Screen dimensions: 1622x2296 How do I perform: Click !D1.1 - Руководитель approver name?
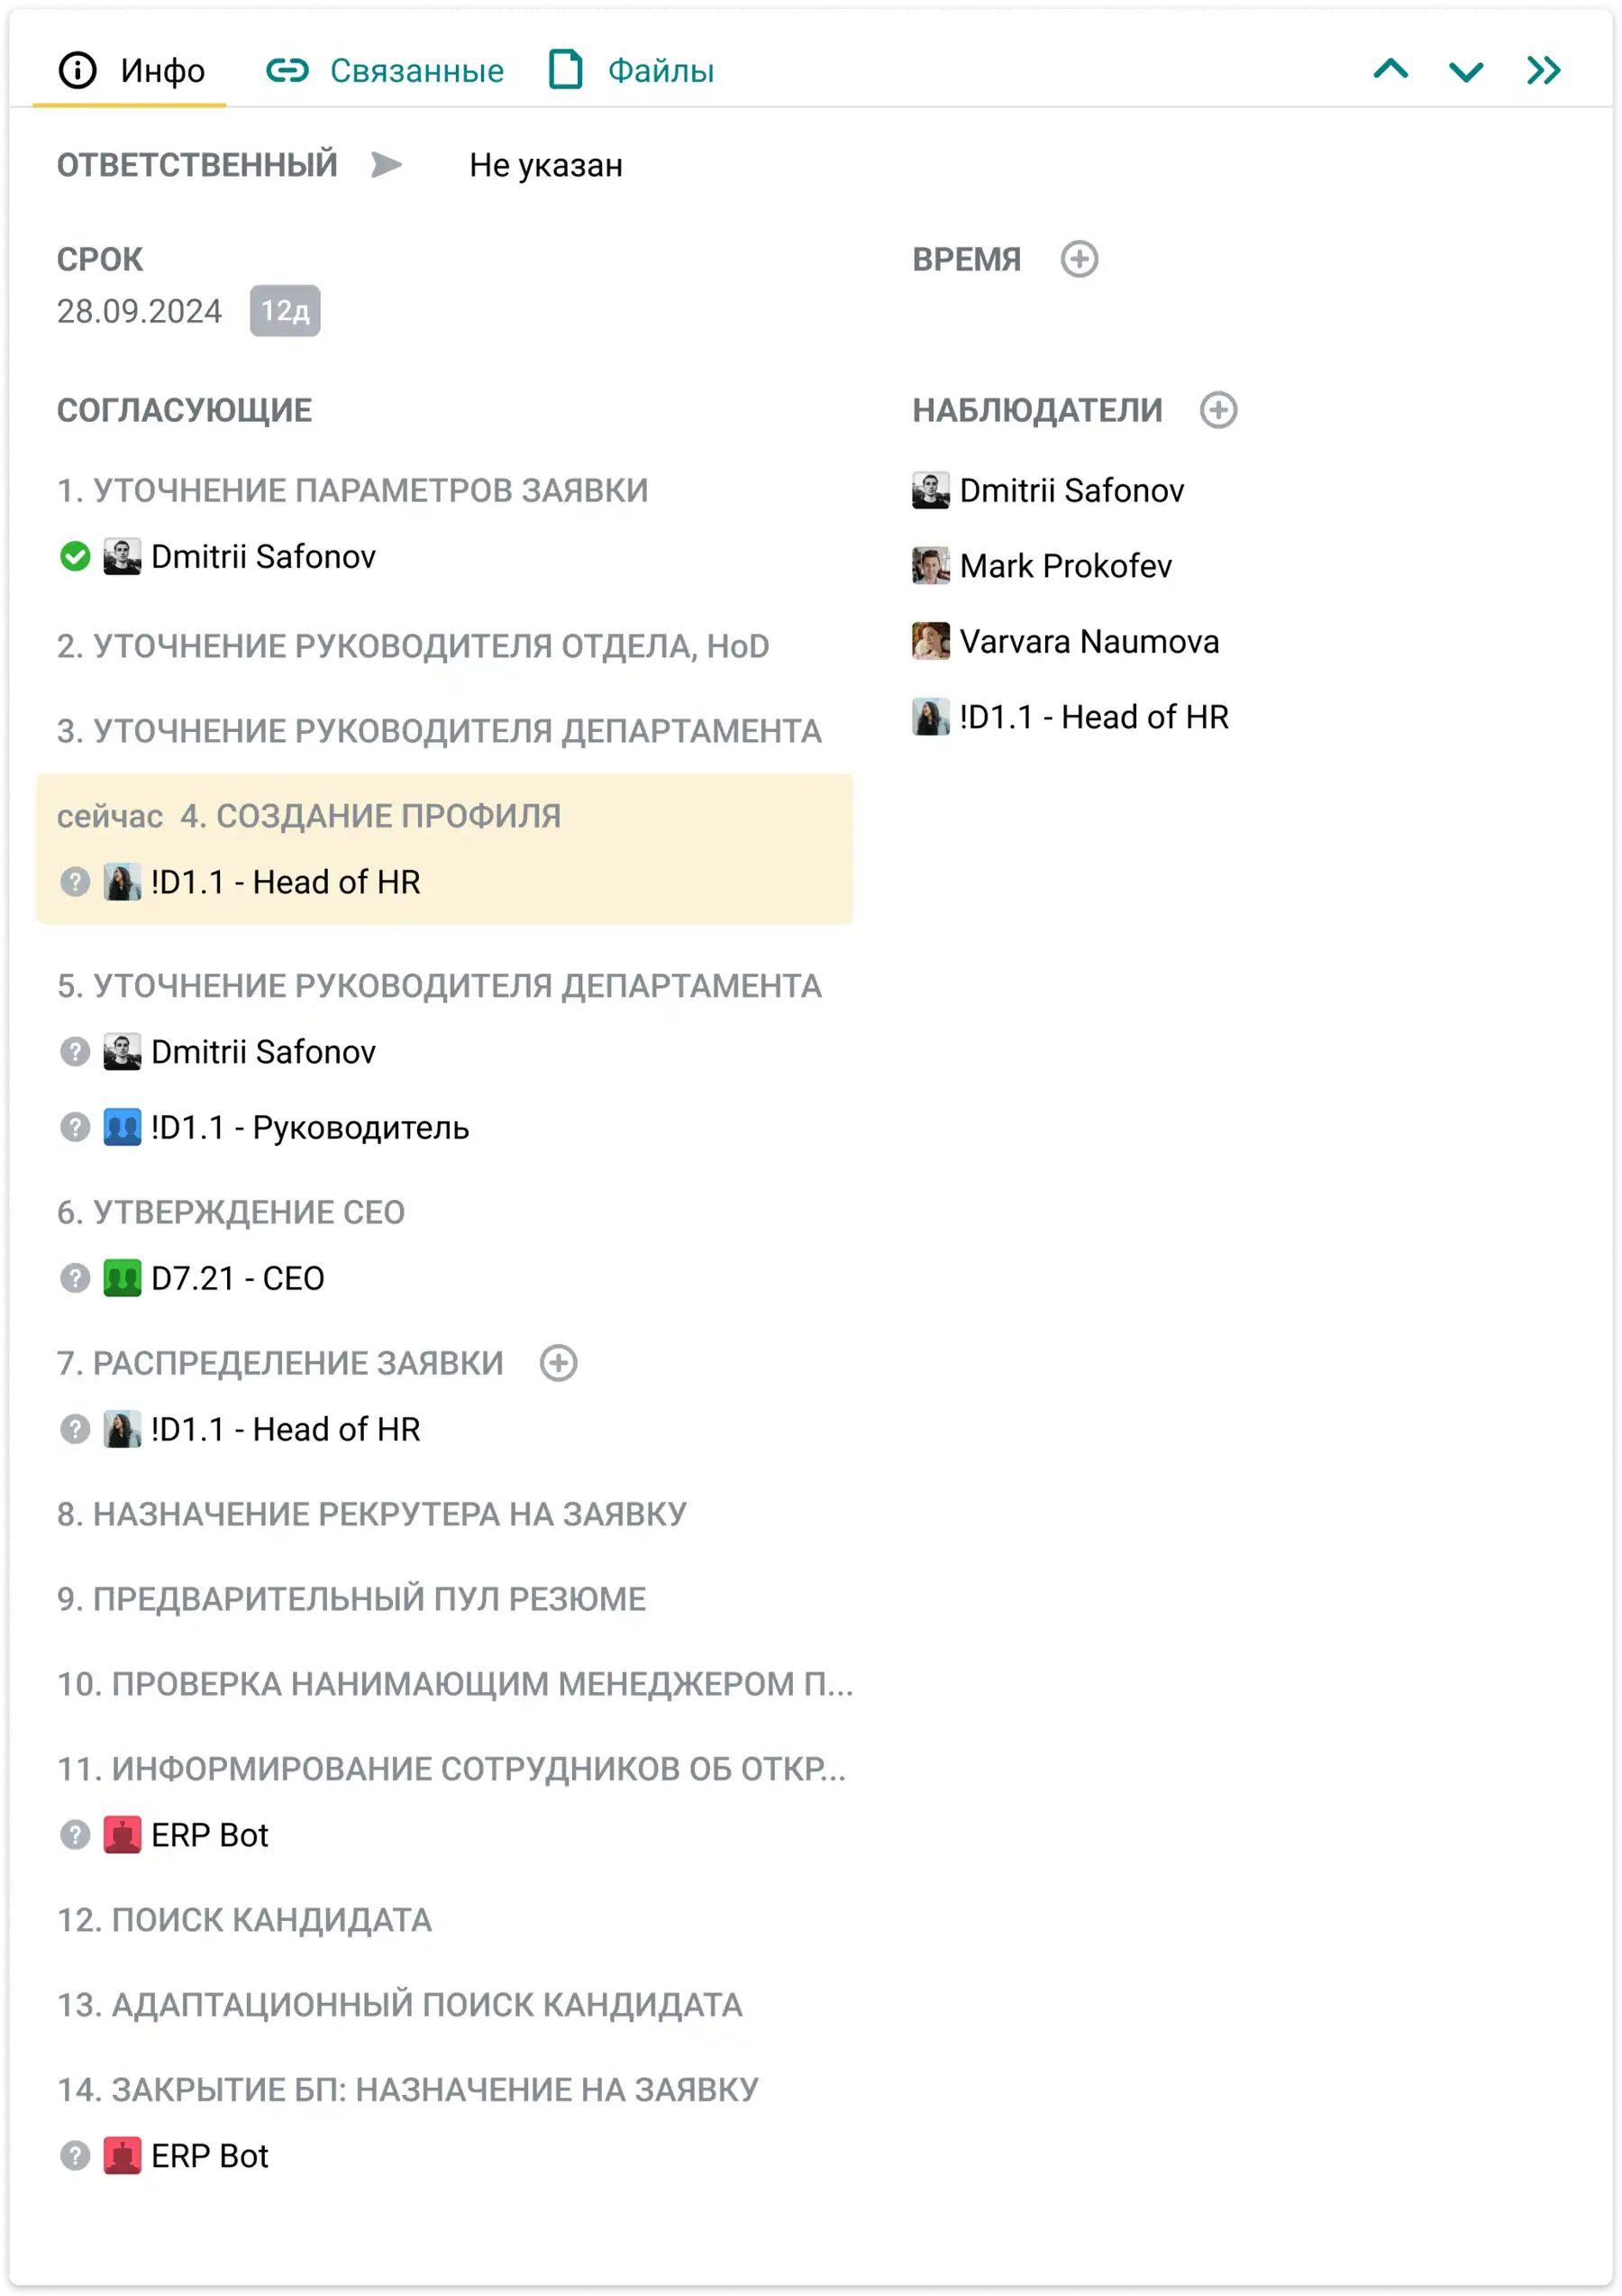click(x=310, y=1127)
